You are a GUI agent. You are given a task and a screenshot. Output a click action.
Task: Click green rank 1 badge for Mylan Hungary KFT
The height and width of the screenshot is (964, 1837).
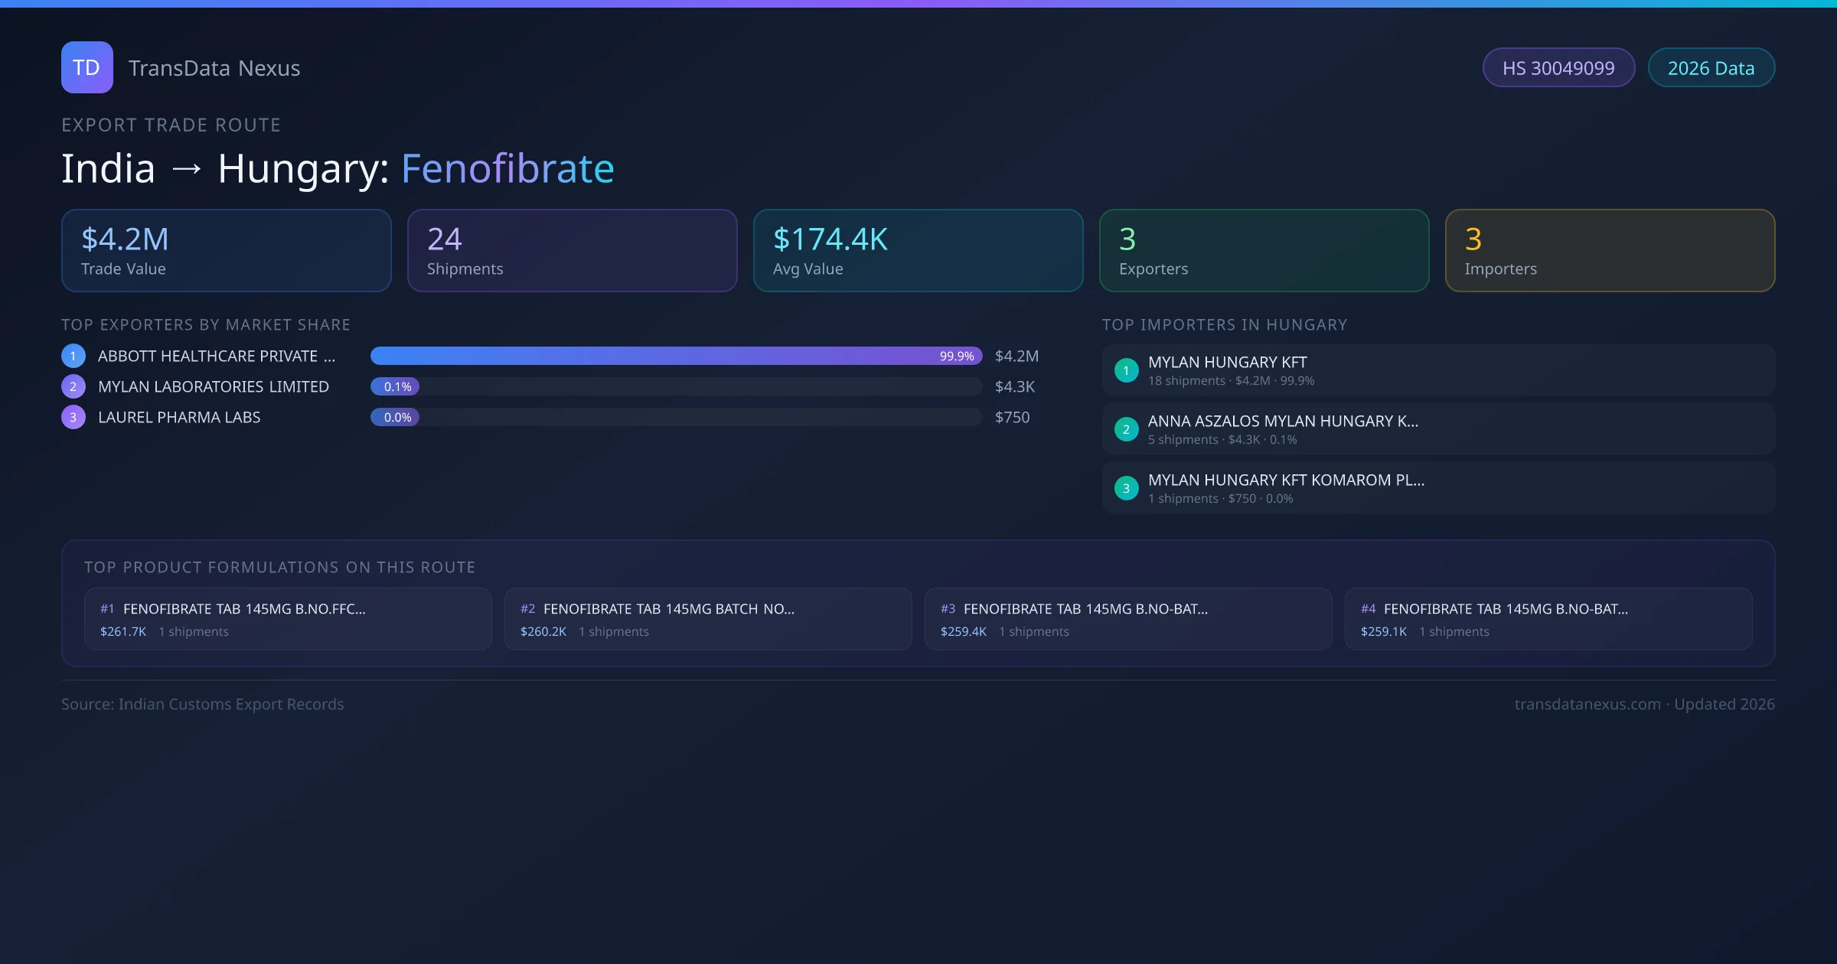click(1126, 370)
